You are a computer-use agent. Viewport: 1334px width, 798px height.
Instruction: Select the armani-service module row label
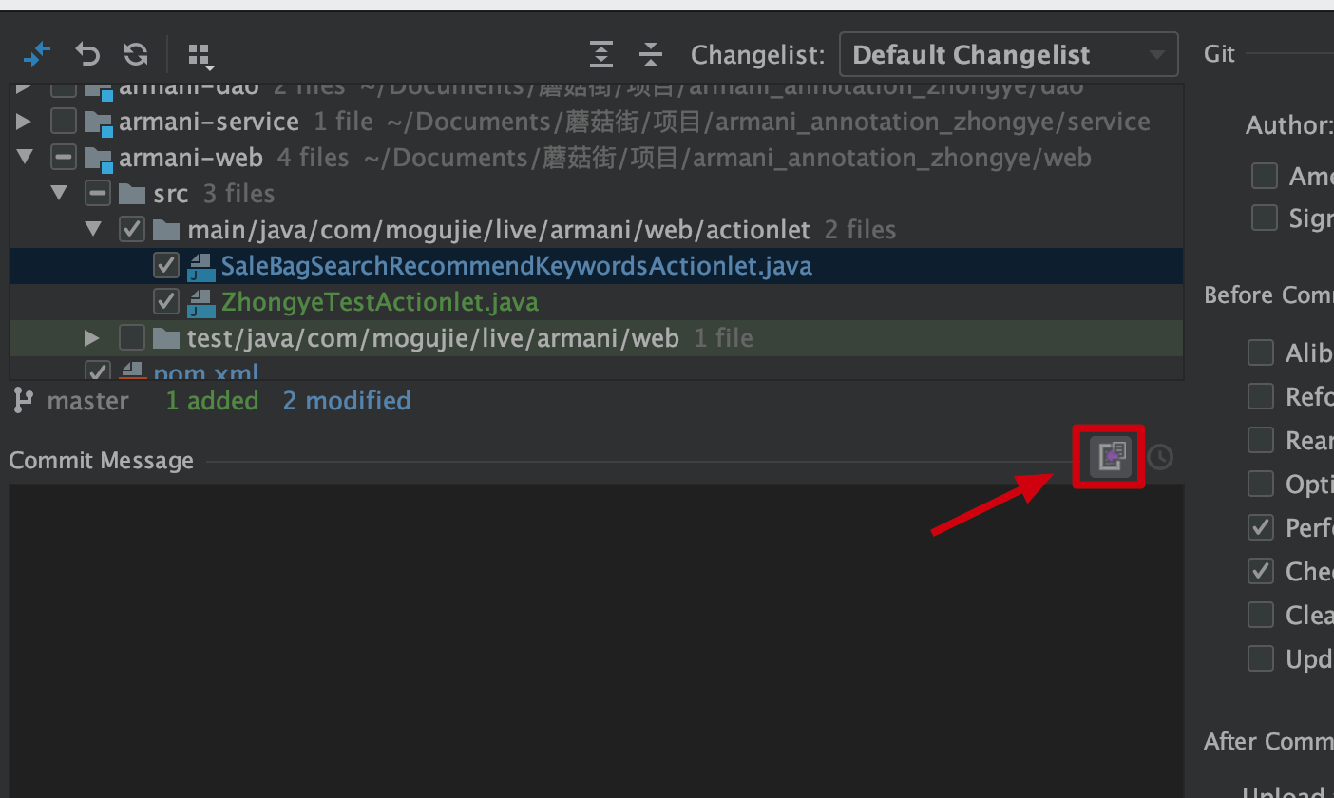click(x=209, y=122)
